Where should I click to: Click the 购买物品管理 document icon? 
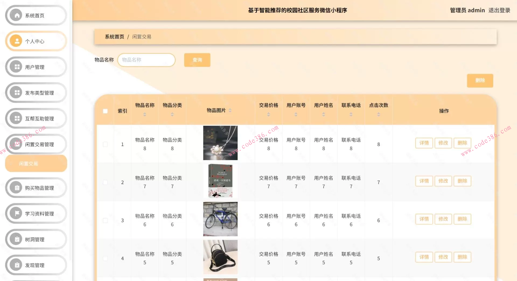pos(16,188)
